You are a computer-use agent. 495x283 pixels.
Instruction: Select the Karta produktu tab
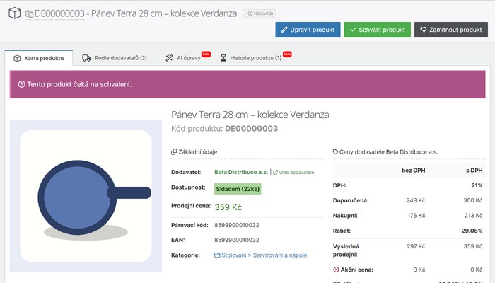pos(38,58)
